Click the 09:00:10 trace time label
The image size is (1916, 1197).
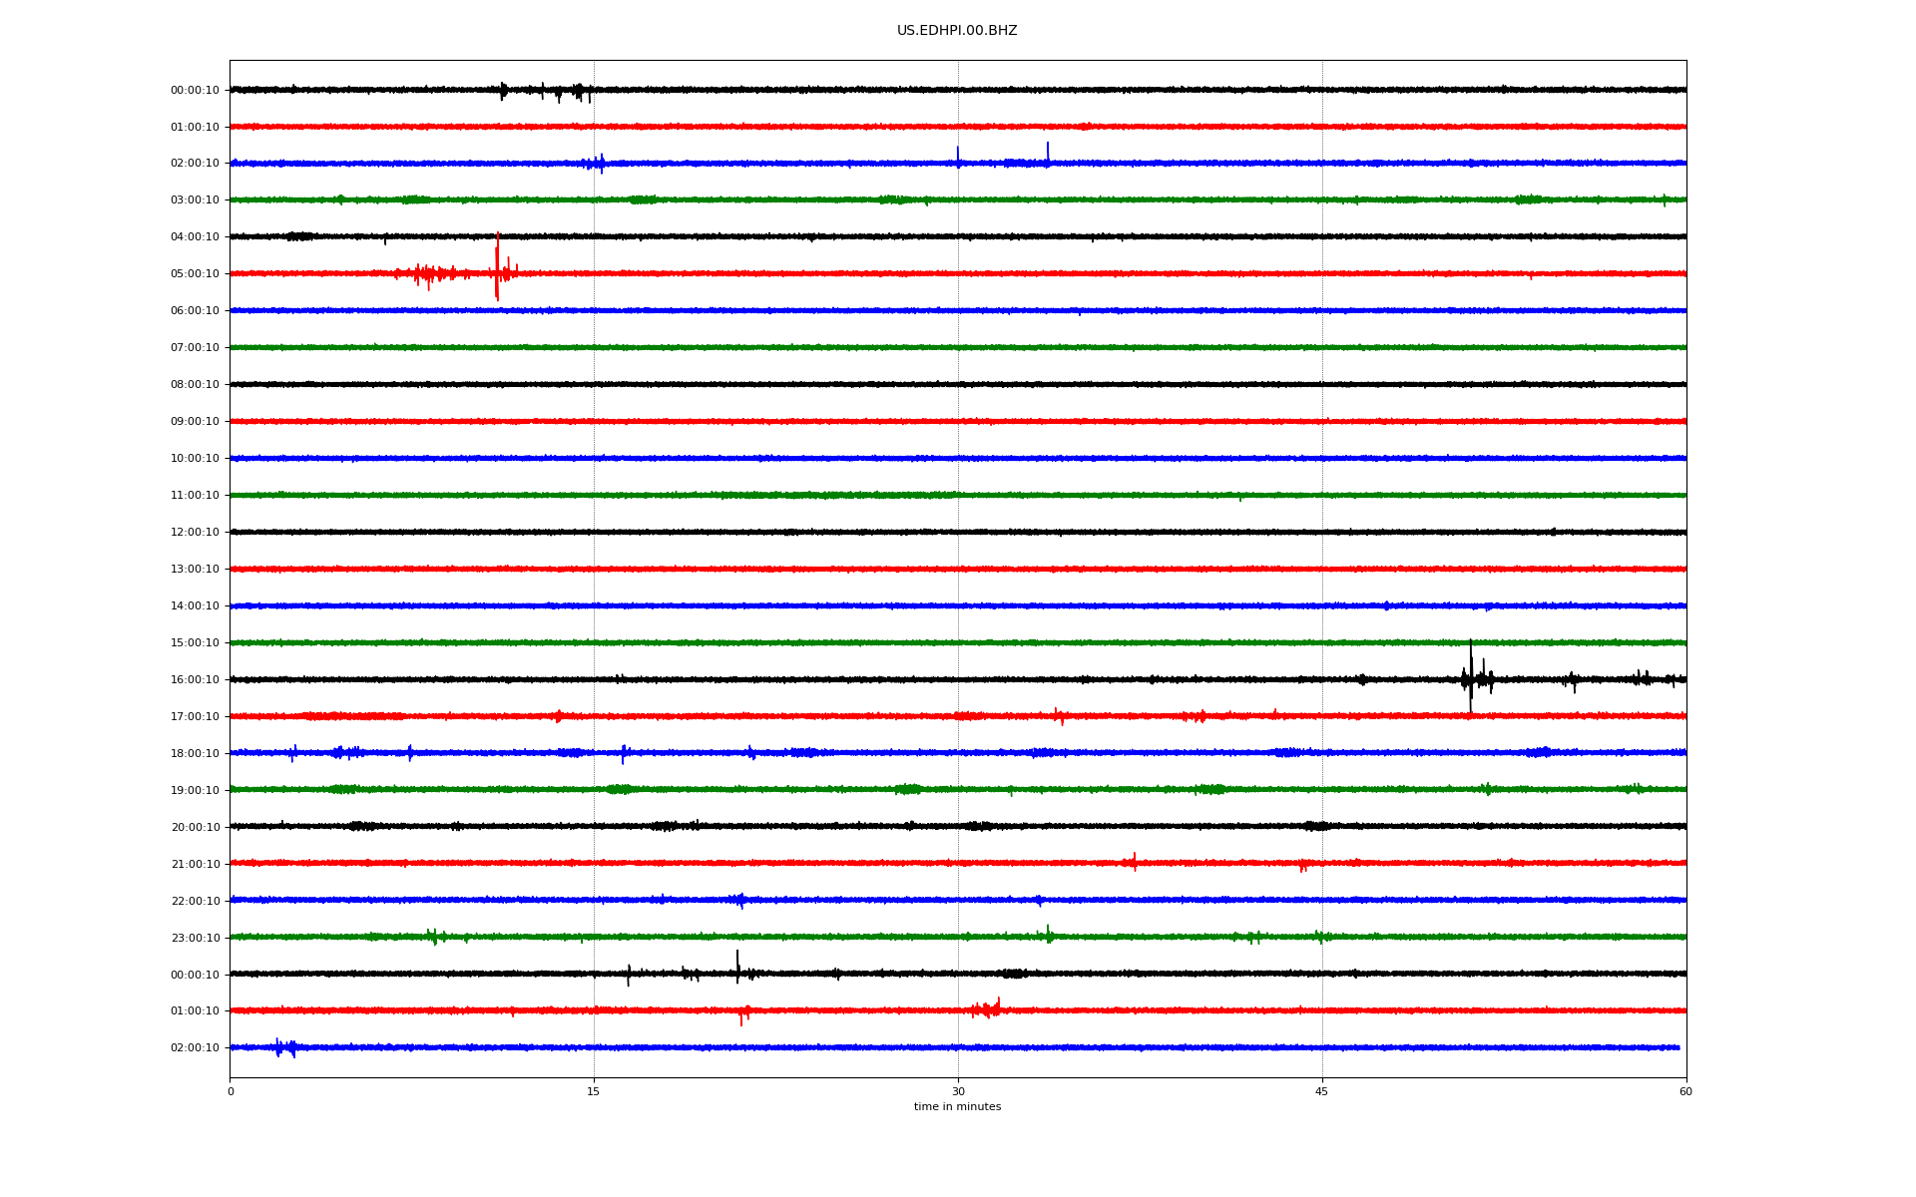tap(195, 422)
